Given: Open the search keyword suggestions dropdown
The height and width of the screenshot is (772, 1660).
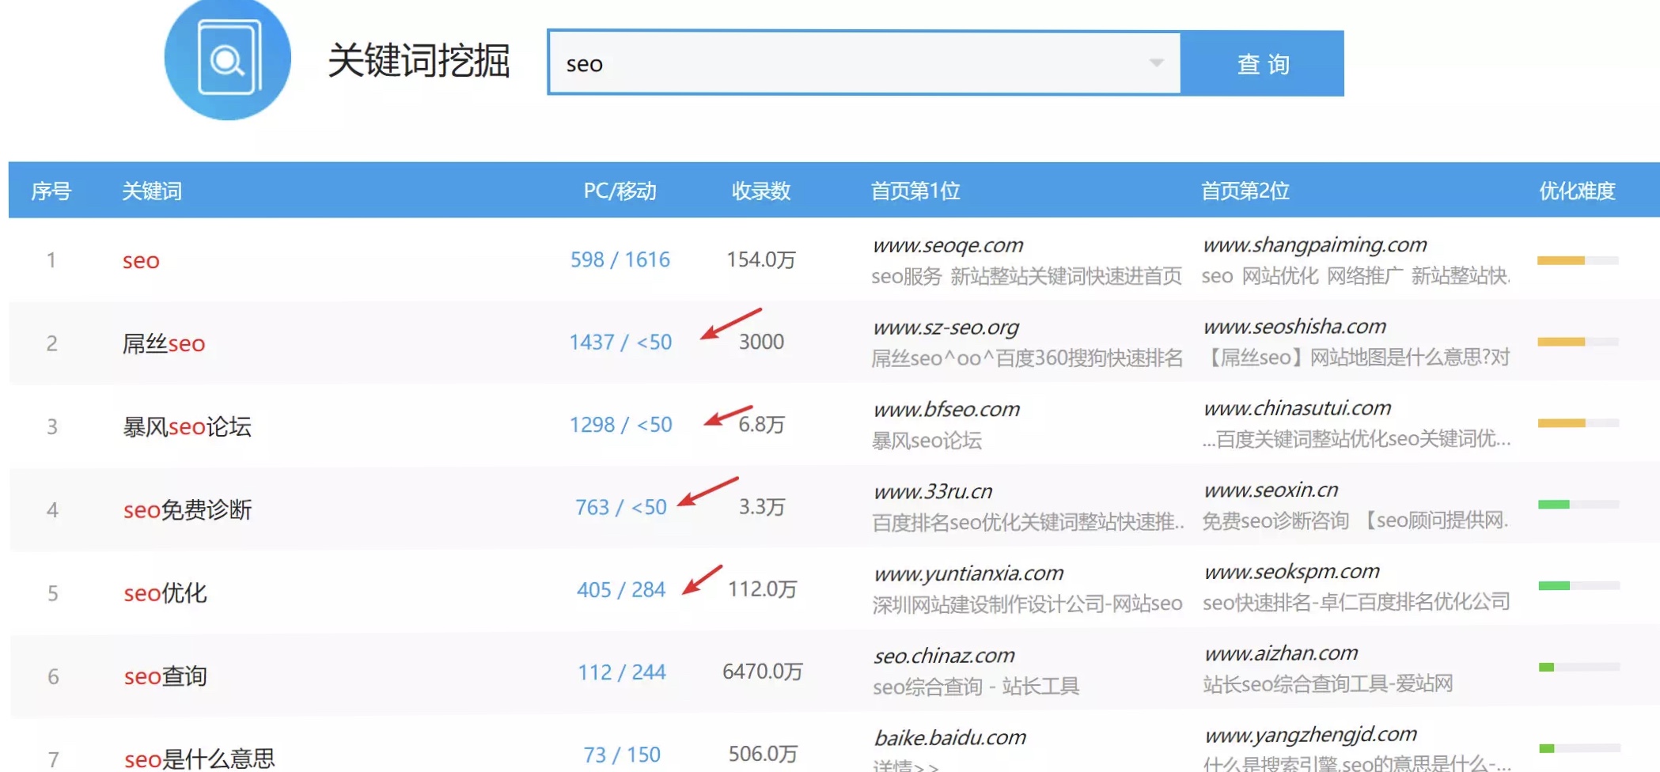Looking at the screenshot, I should [1154, 63].
